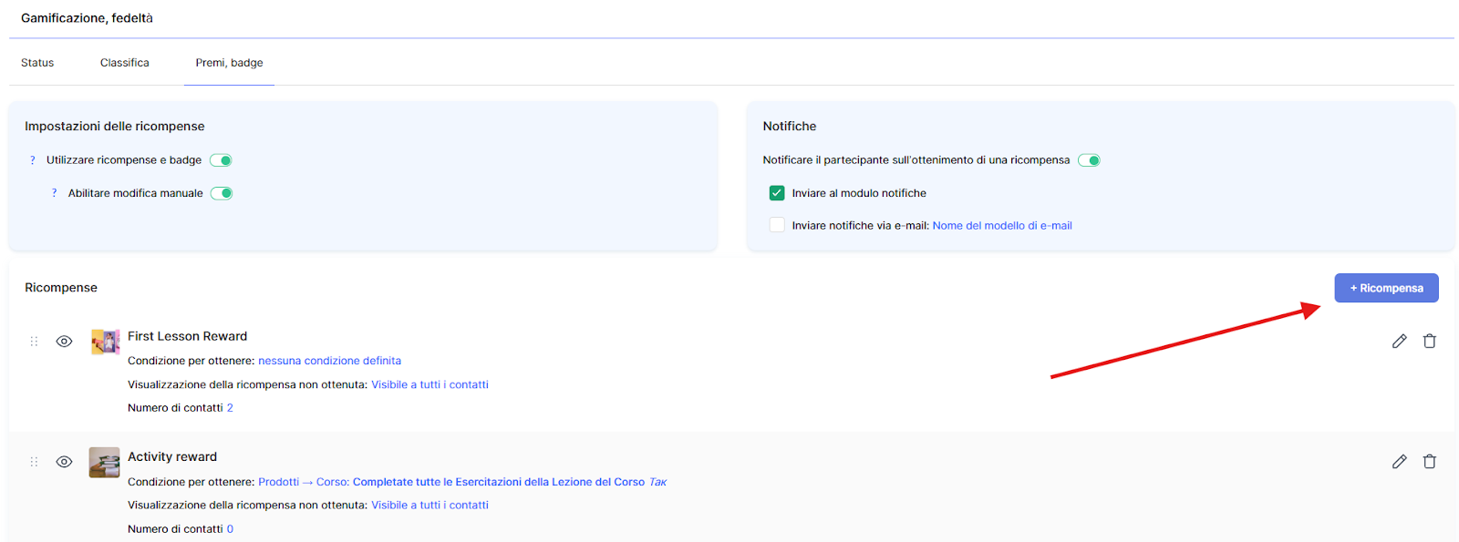1459x542 pixels.
Task: Open Nome del modello di e-mail link
Action: (1001, 226)
